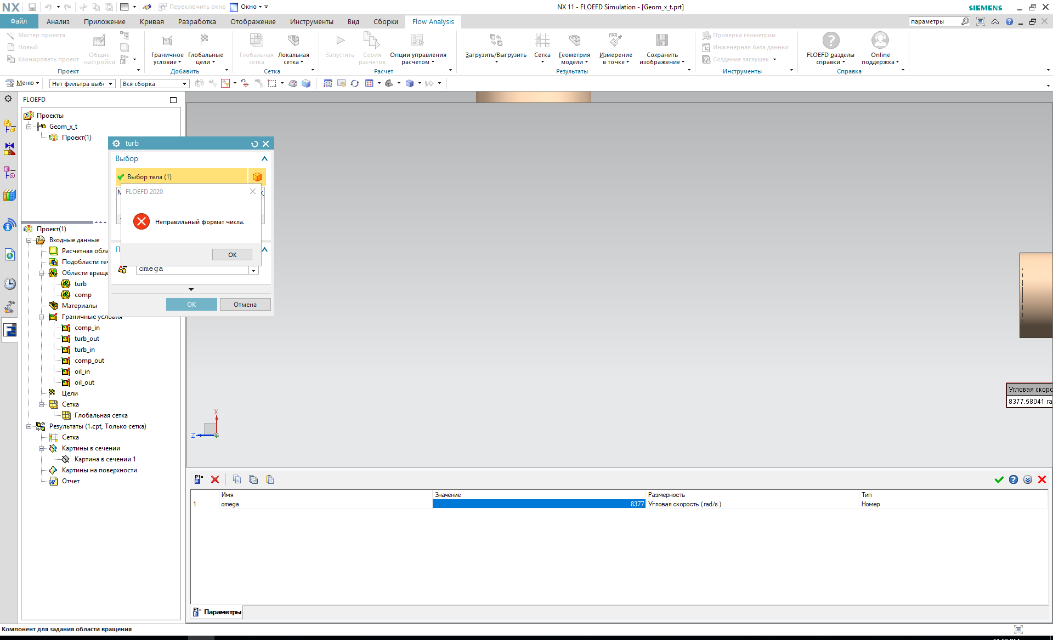Click OK in the FLOEFD 2020 error dialog
Image resolution: width=1053 pixels, height=640 pixels.
click(232, 255)
